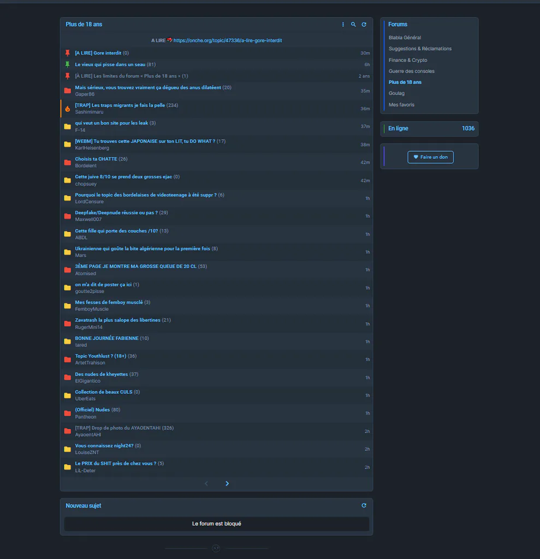540x559 pixels.
Task: Open the topic BONNE JOURNÉE FABIENNE
Action: click(x=106, y=338)
